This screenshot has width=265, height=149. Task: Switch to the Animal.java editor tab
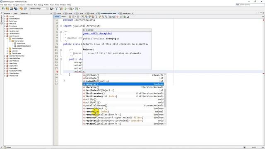coord(126,13)
